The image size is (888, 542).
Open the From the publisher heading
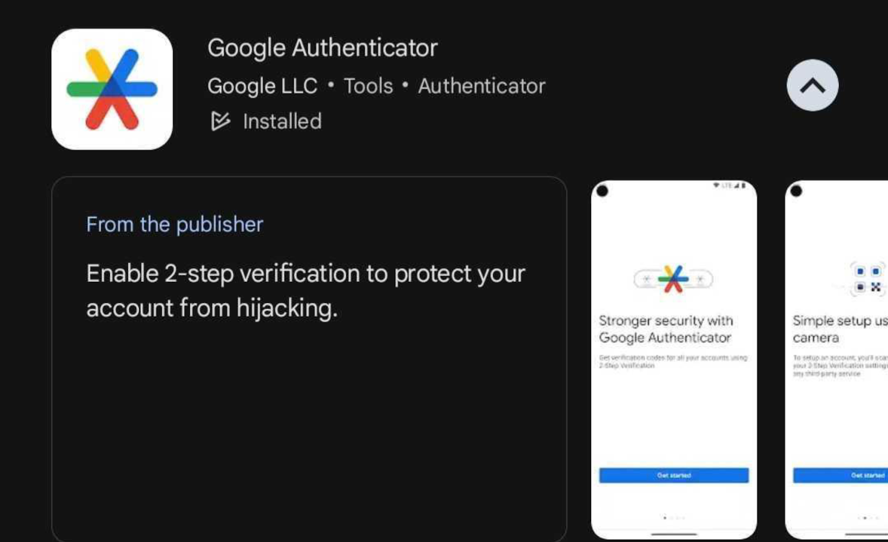175,224
